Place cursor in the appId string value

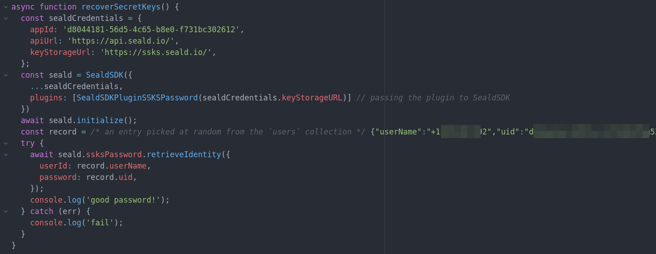click(x=151, y=30)
